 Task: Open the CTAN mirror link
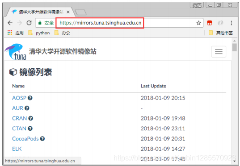click(19, 129)
